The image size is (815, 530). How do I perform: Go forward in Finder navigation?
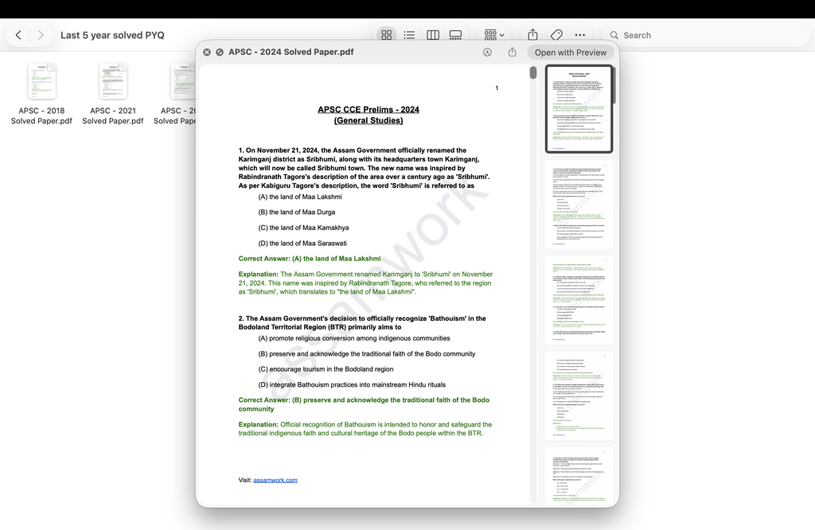click(x=41, y=35)
